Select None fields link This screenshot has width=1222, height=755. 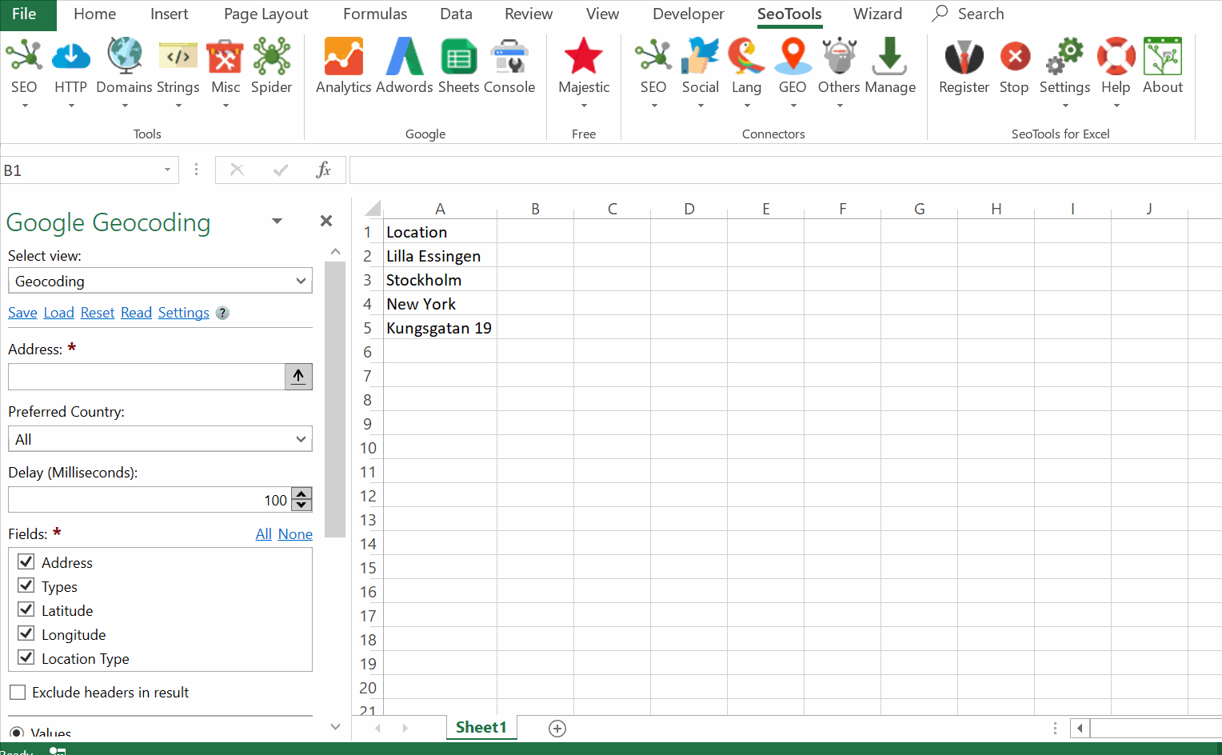click(295, 534)
